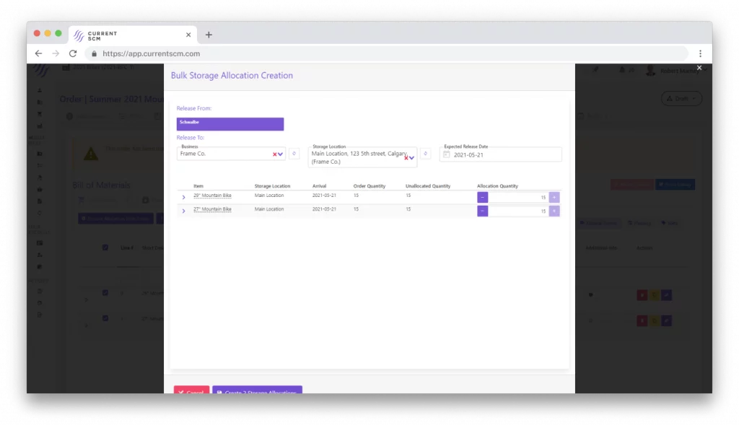739x425 pixels.
Task: Decrease allocation quantity for 29" Mountain Bike
Action: tap(482, 197)
